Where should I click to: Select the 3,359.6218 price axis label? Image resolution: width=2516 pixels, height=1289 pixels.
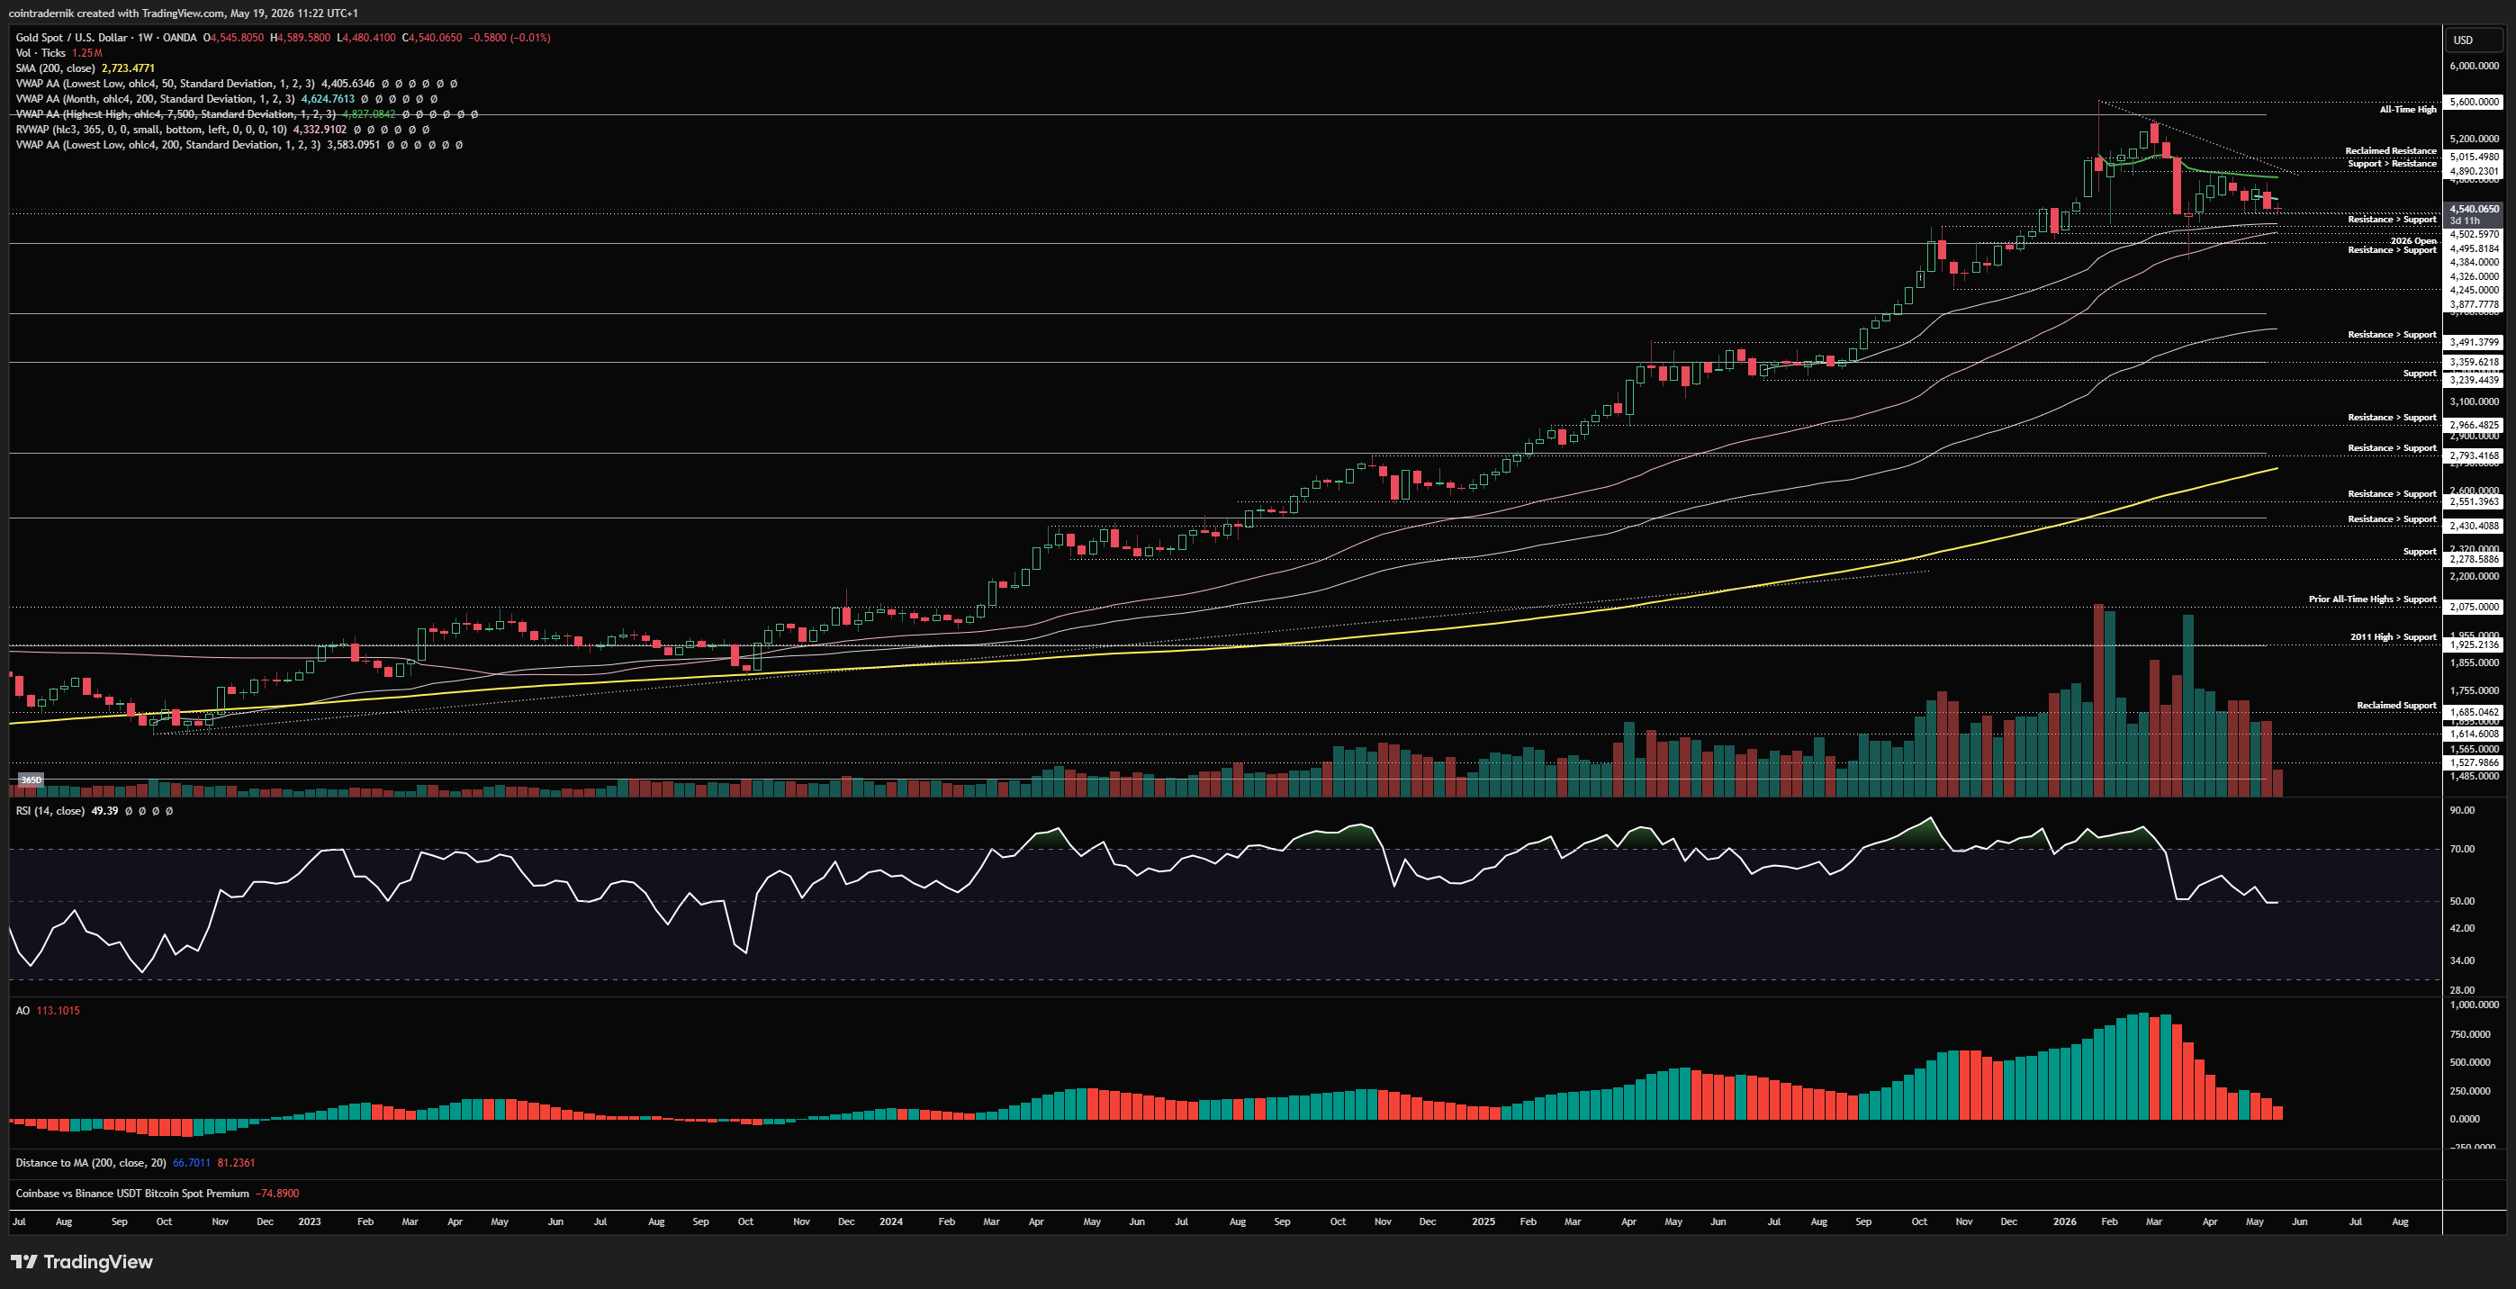2474,361
